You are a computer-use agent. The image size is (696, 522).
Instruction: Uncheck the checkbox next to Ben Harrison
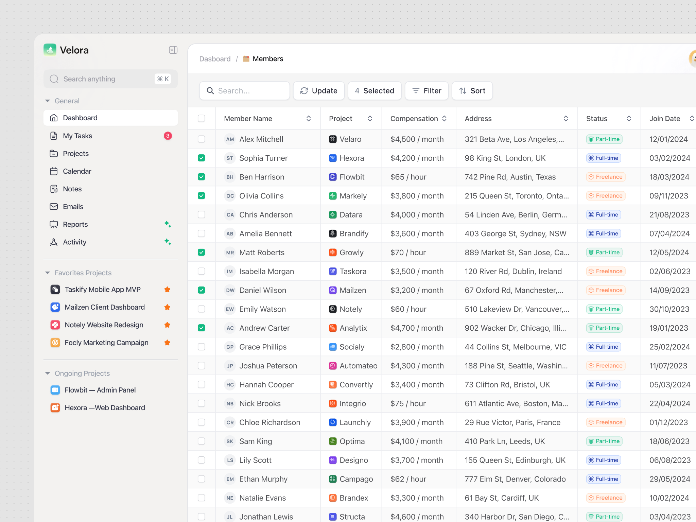[202, 177]
